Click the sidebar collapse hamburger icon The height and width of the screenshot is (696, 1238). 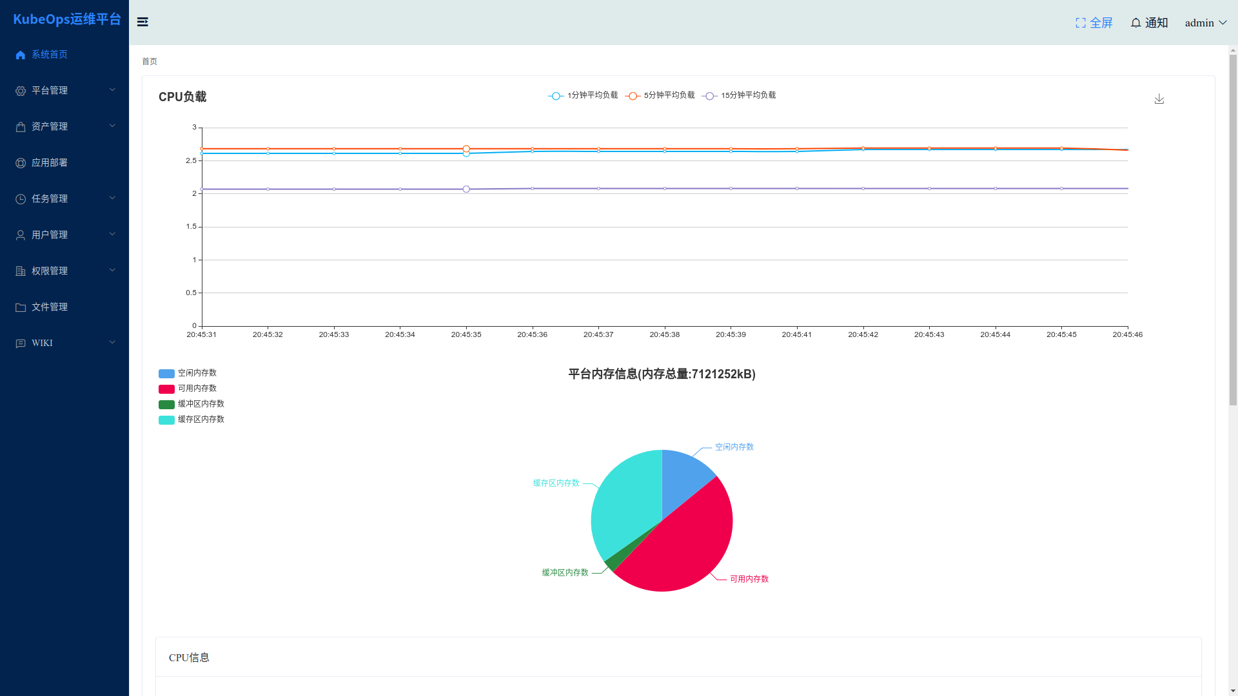point(142,22)
